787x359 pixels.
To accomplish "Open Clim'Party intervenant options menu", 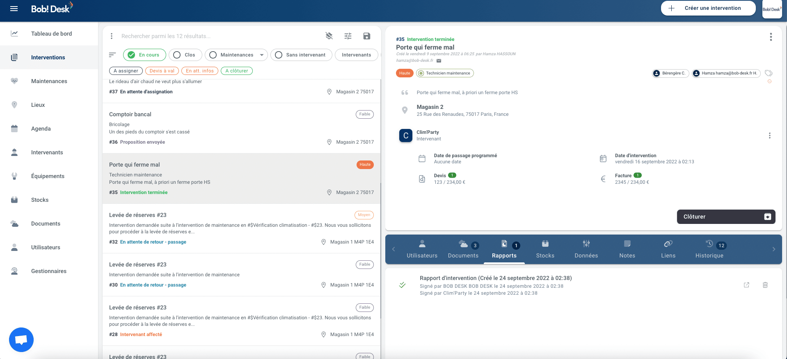I will [770, 135].
